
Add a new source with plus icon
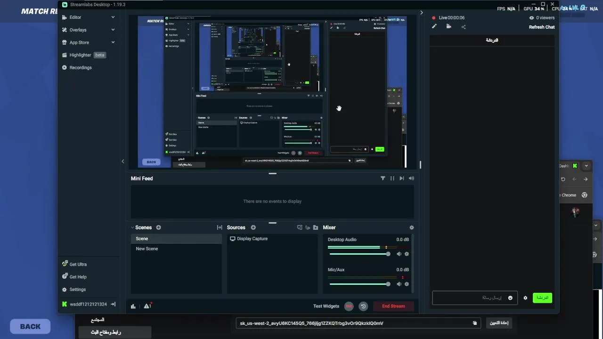point(253,227)
